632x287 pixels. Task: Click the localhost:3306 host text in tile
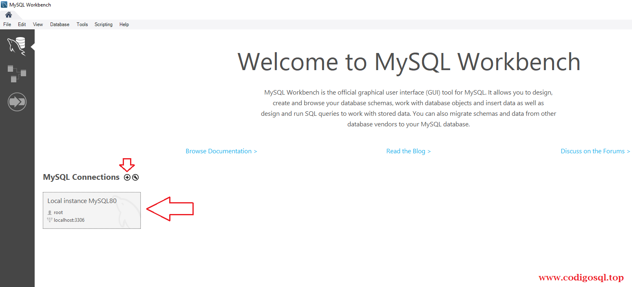(x=69, y=220)
